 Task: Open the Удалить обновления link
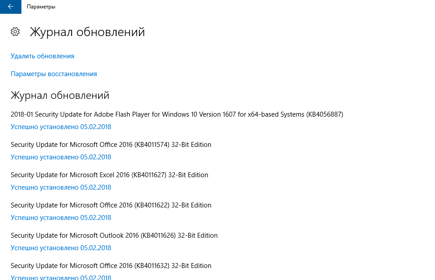[42, 56]
